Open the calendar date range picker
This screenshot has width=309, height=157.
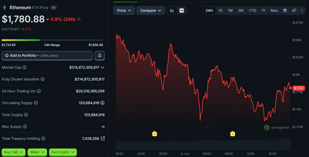coord(285,10)
